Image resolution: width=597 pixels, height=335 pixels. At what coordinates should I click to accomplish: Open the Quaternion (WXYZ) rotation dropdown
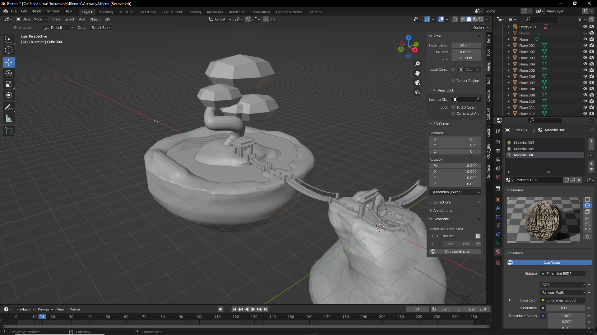[x=455, y=192]
